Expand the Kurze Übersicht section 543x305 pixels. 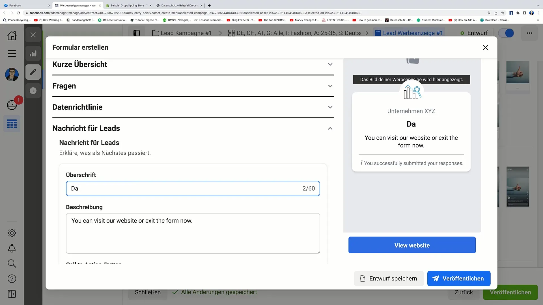pos(193,64)
